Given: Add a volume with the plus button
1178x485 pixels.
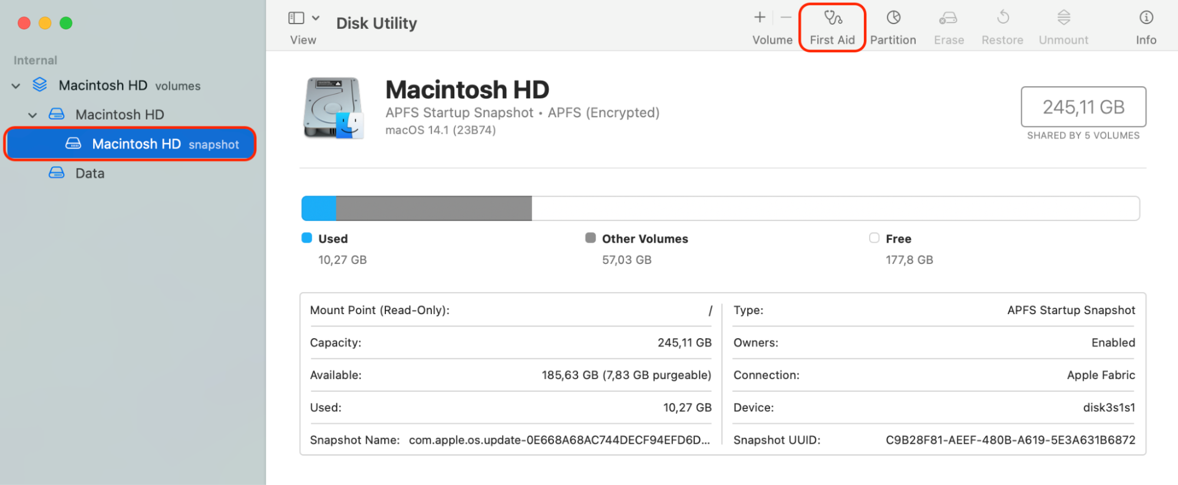Looking at the screenshot, I should coord(760,18).
